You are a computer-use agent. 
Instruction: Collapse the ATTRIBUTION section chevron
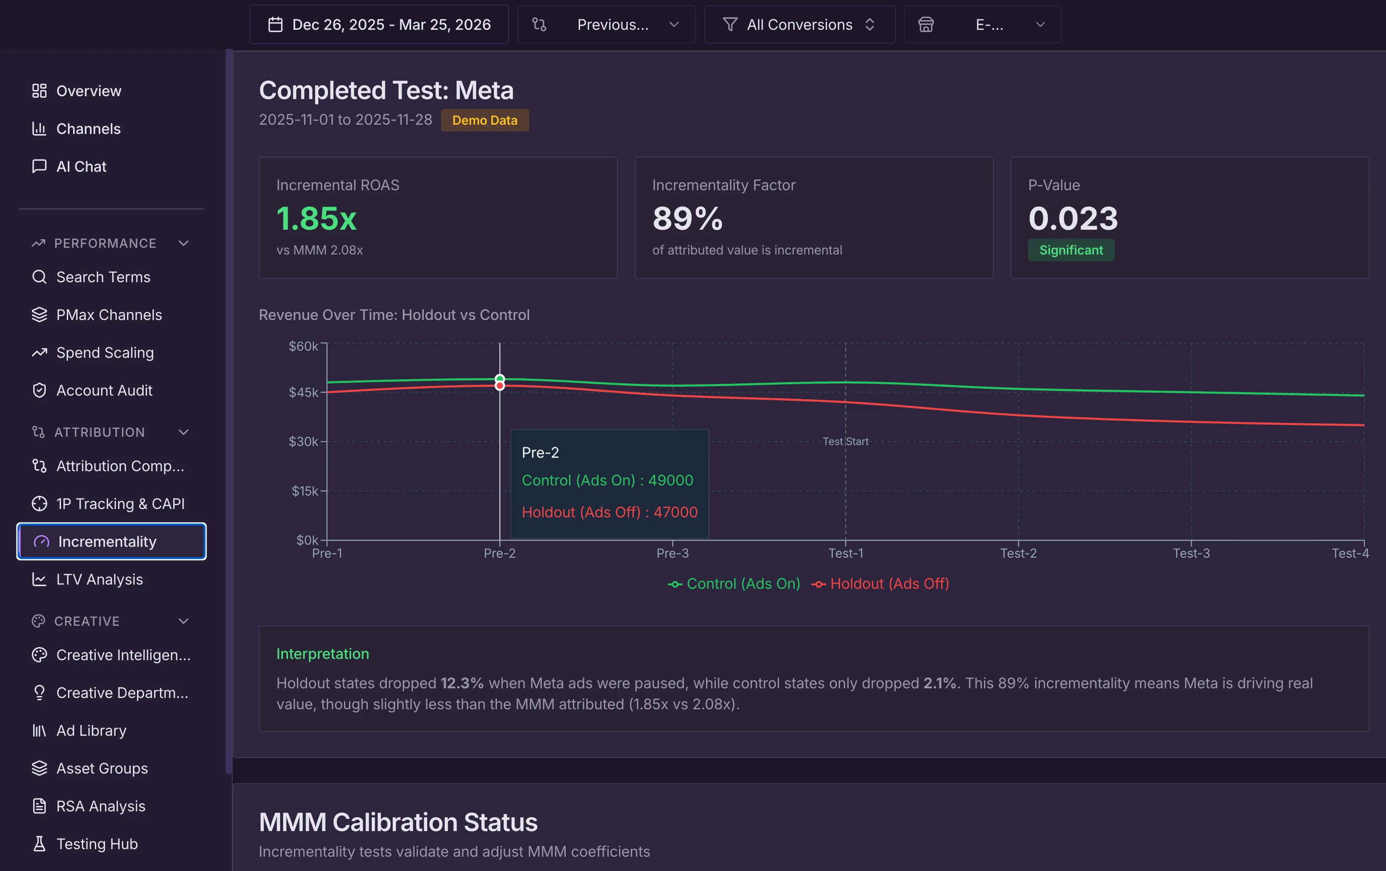click(x=184, y=432)
